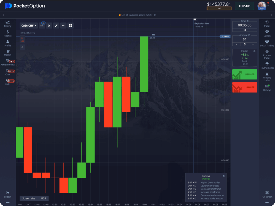
Task: Open the M24 screen size selector
Action: [x=43, y=198]
